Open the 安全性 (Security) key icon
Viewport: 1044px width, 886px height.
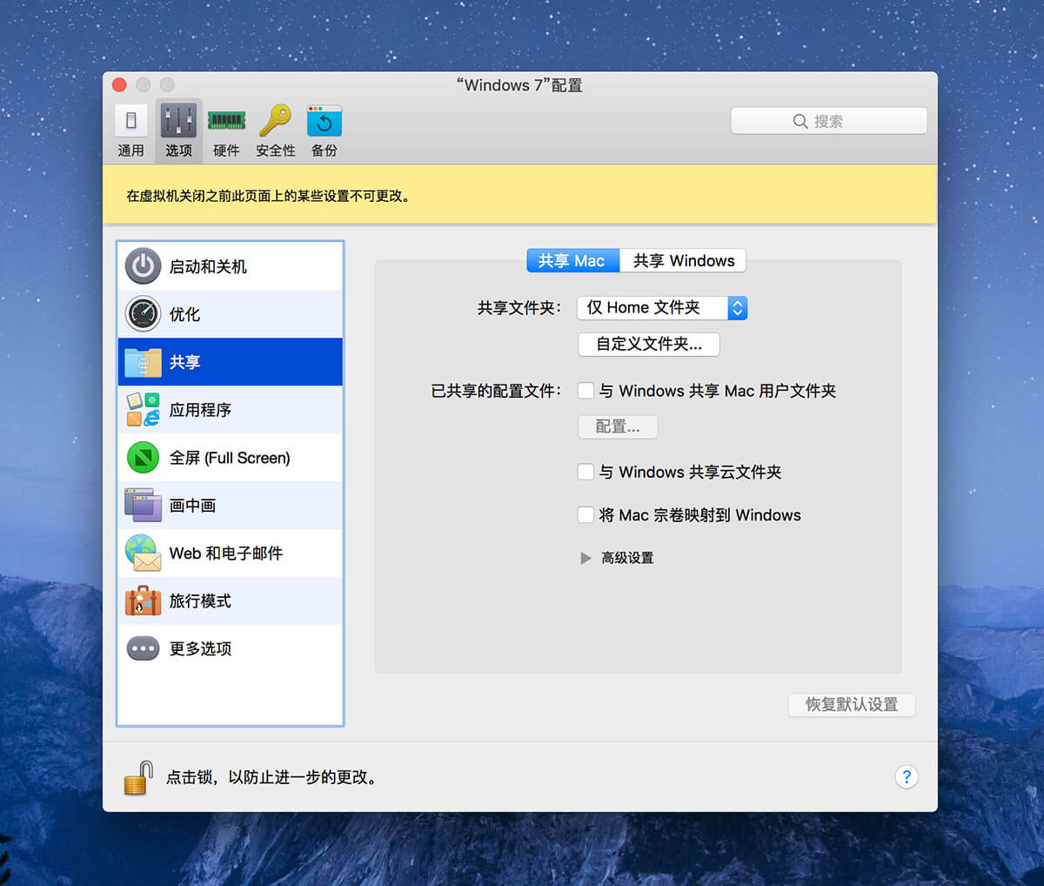tap(276, 121)
